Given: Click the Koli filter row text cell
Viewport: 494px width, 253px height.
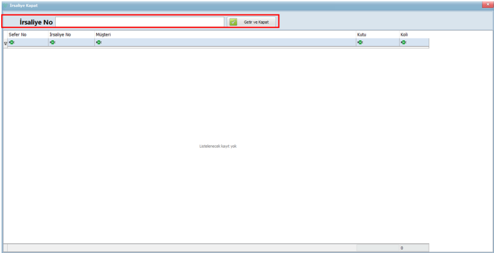Looking at the screenshot, I should coord(417,42).
